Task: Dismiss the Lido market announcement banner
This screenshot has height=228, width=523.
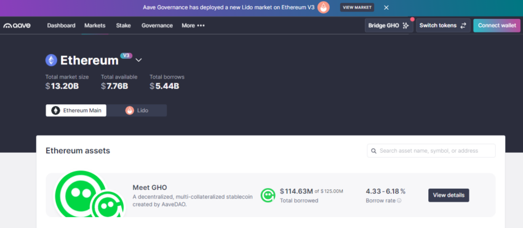Action: (386, 7)
